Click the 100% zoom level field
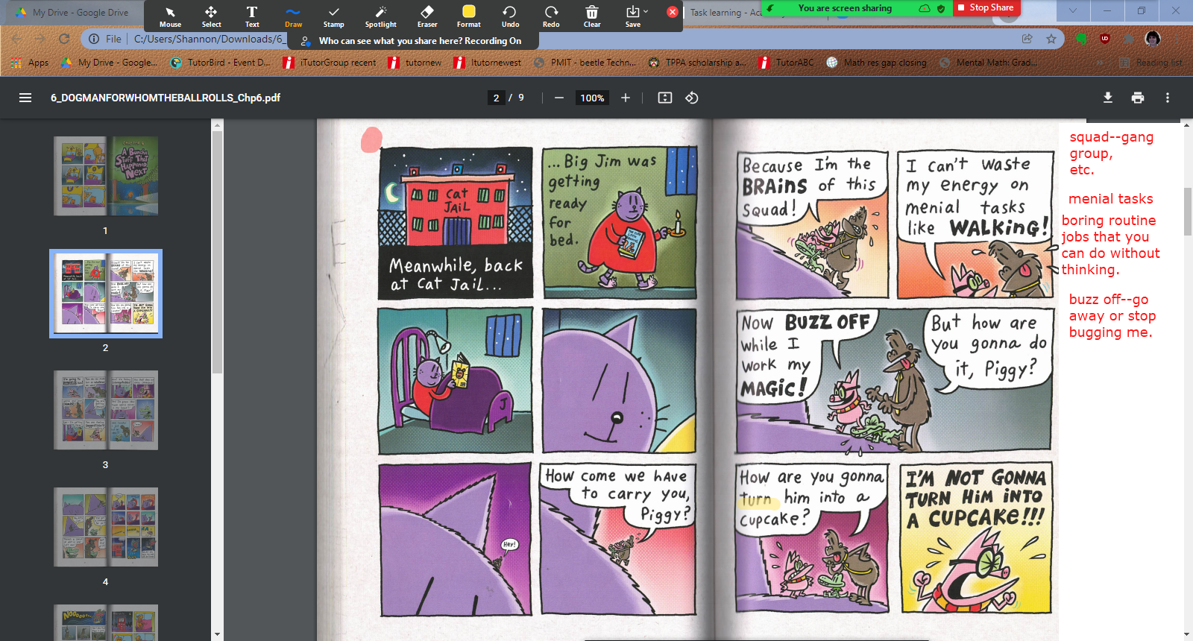Image resolution: width=1193 pixels, height=641 pixels. tap(592, 98)
